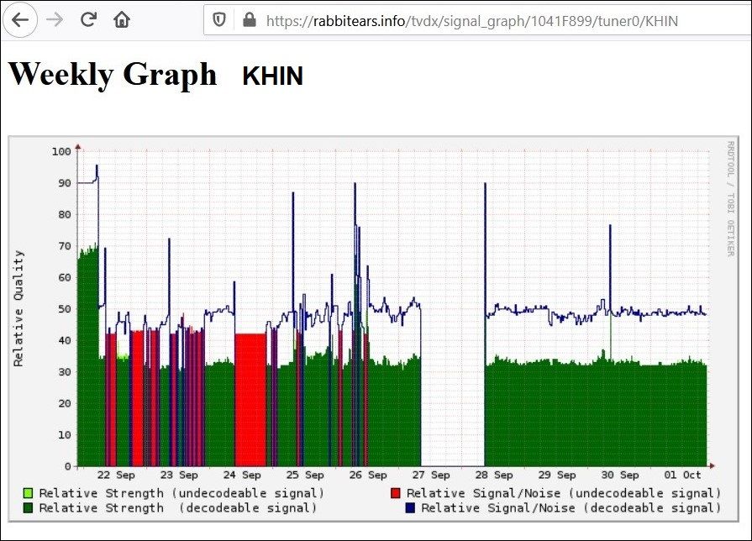This screenshot has height=541, width=752.
Task: Click the large red block near 24 Sep
Action: coord(250,400)
